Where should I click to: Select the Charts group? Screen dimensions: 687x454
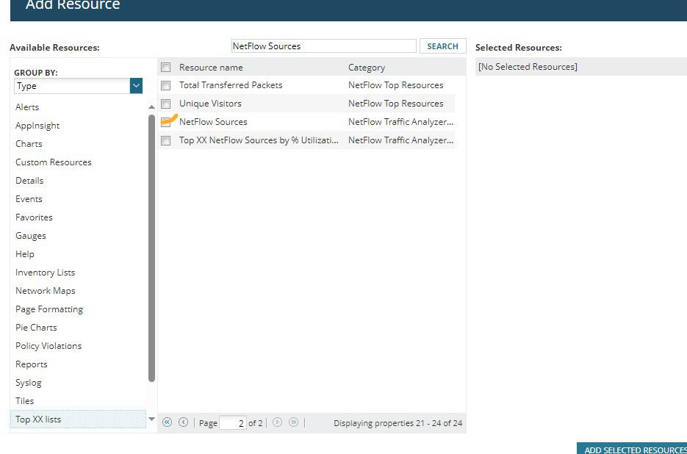29,144
